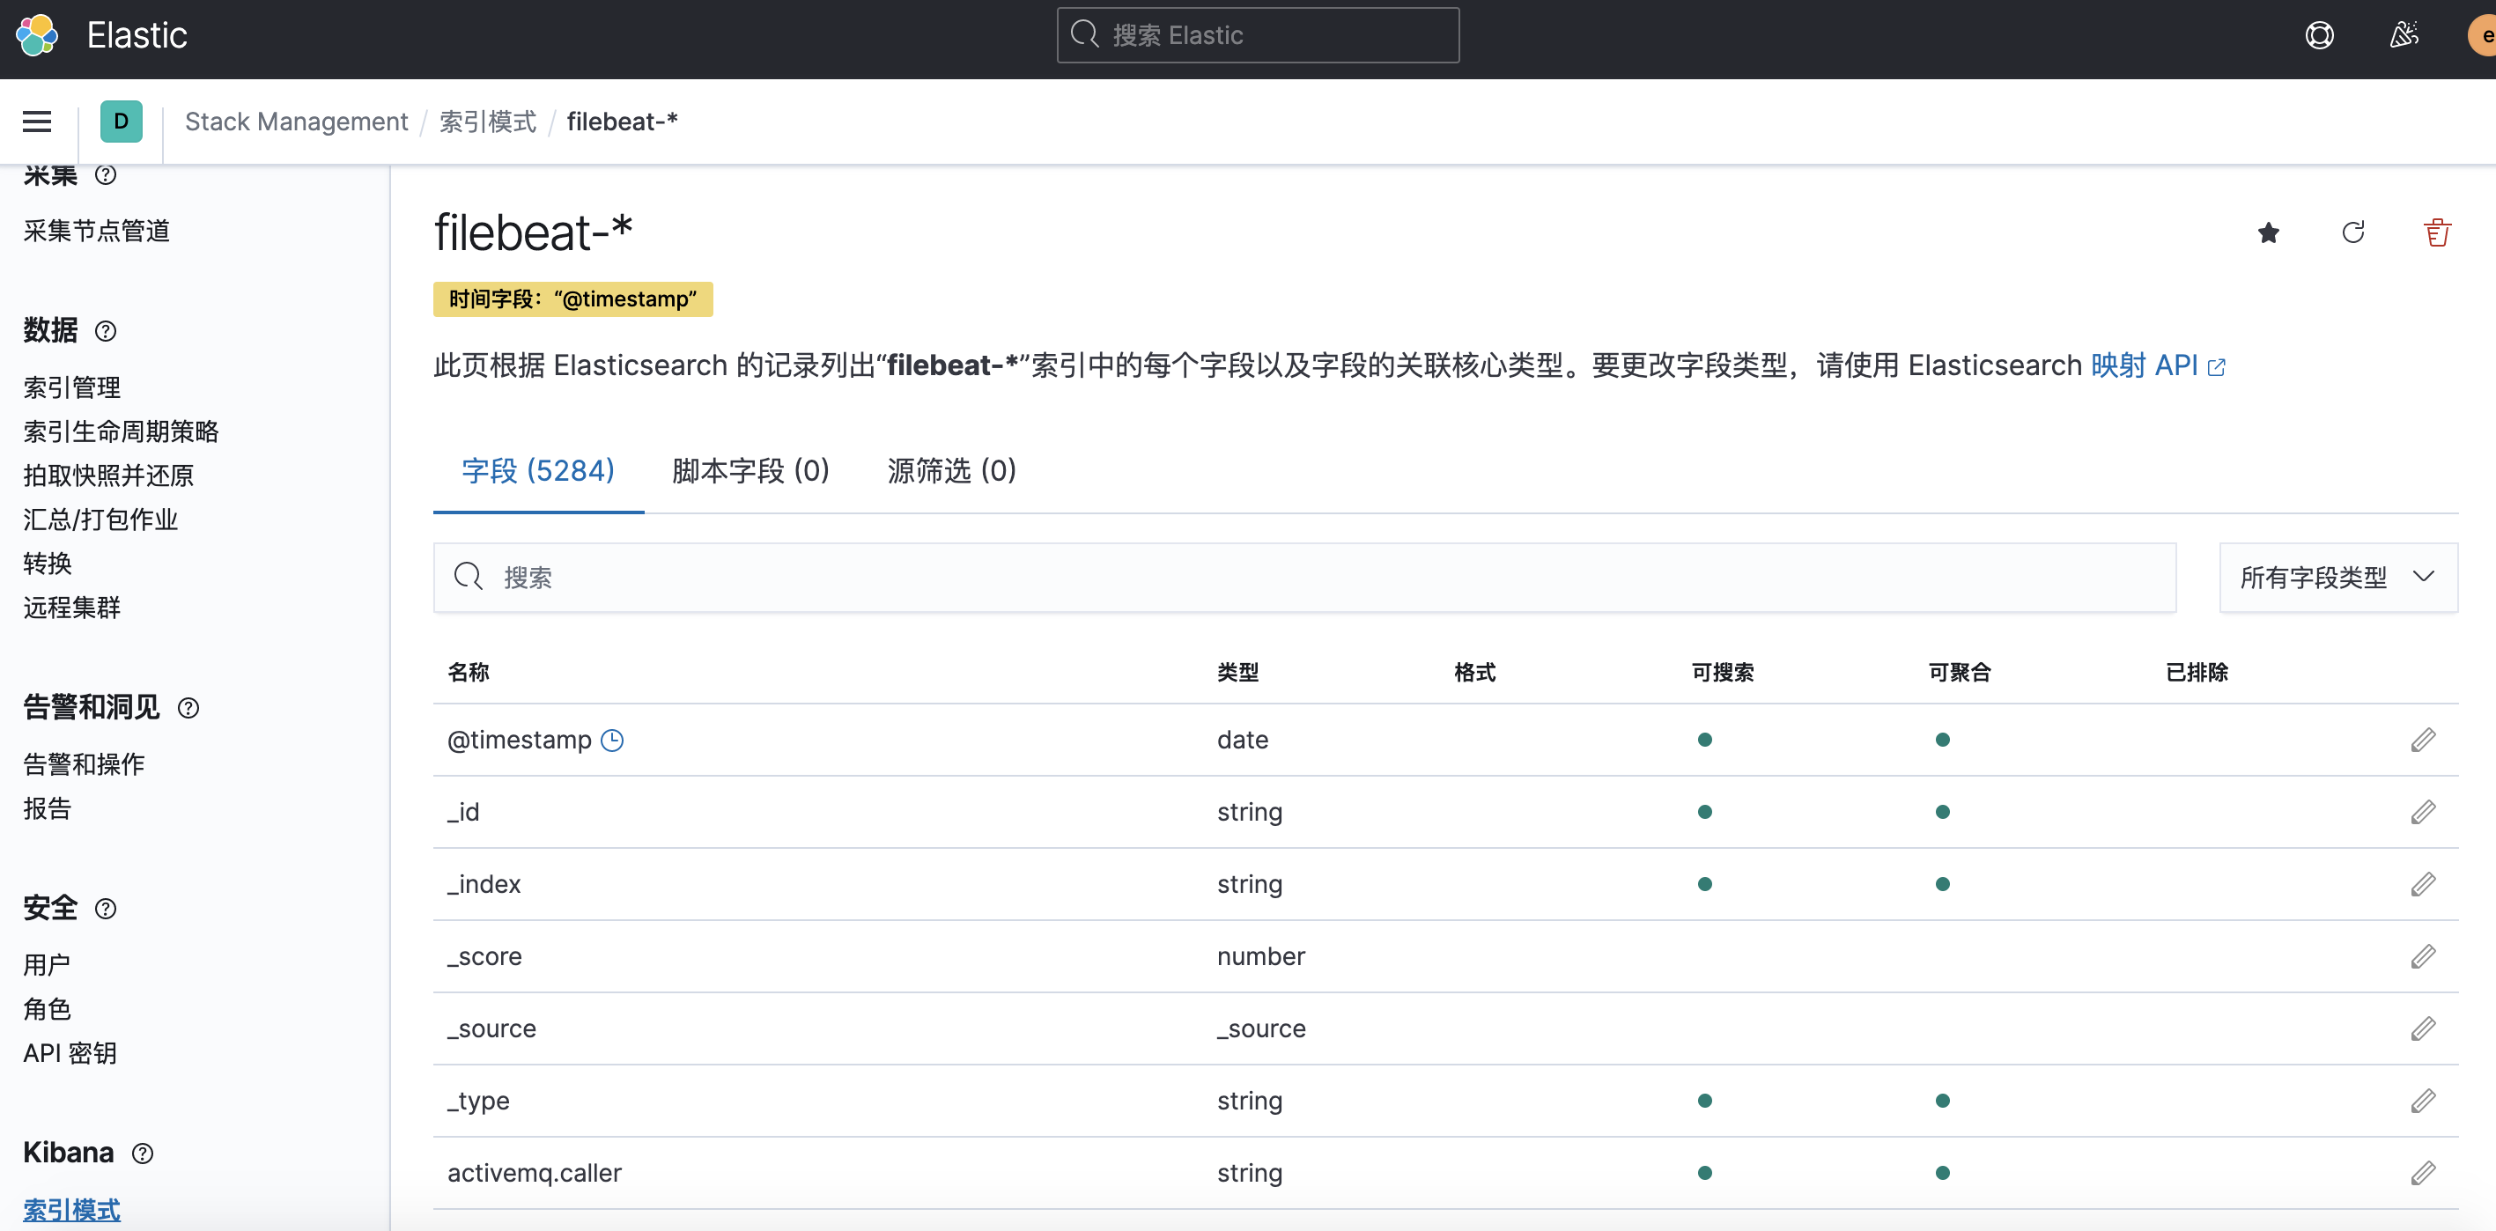
Task: Click the _index field name
Action: click(x=484, y=884)
